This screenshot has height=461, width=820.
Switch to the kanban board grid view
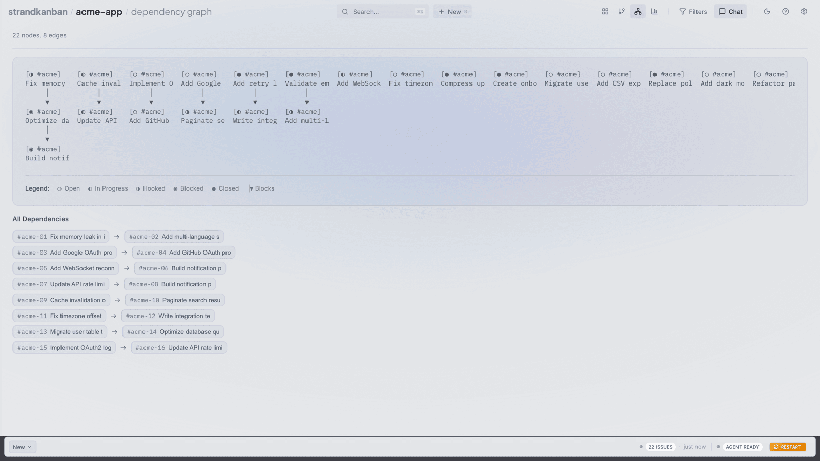tap(605, 12)
